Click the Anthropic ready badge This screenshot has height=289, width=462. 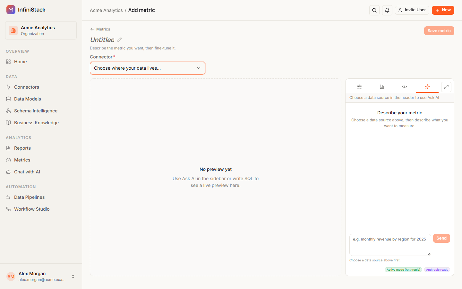(437, 270)
